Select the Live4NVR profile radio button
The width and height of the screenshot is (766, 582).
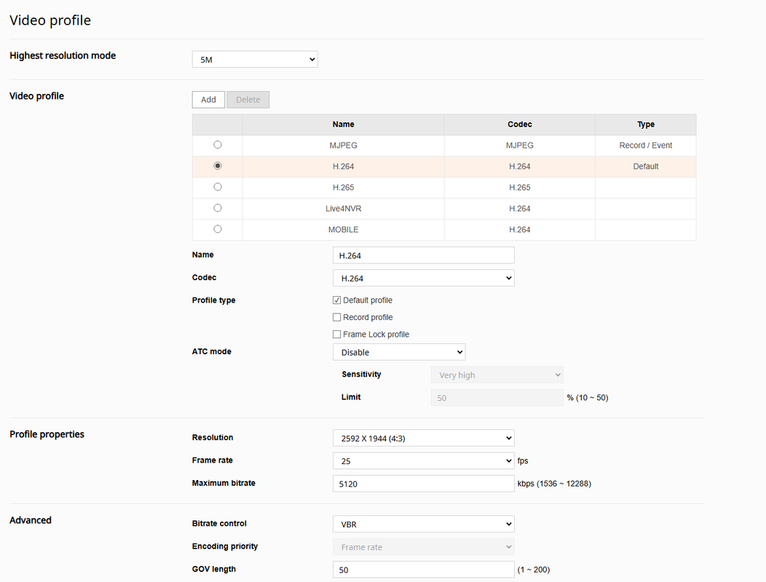coord(218,208)
